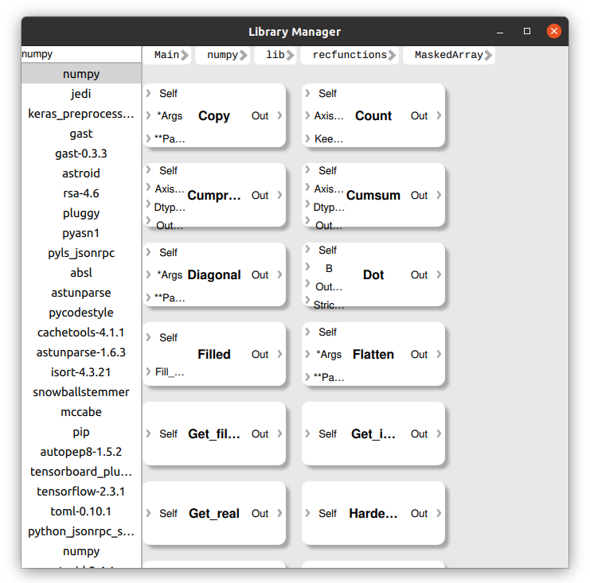Select astroid in the library list
Viewport: 590px width, 583px height.
click(x=81, y=173)
